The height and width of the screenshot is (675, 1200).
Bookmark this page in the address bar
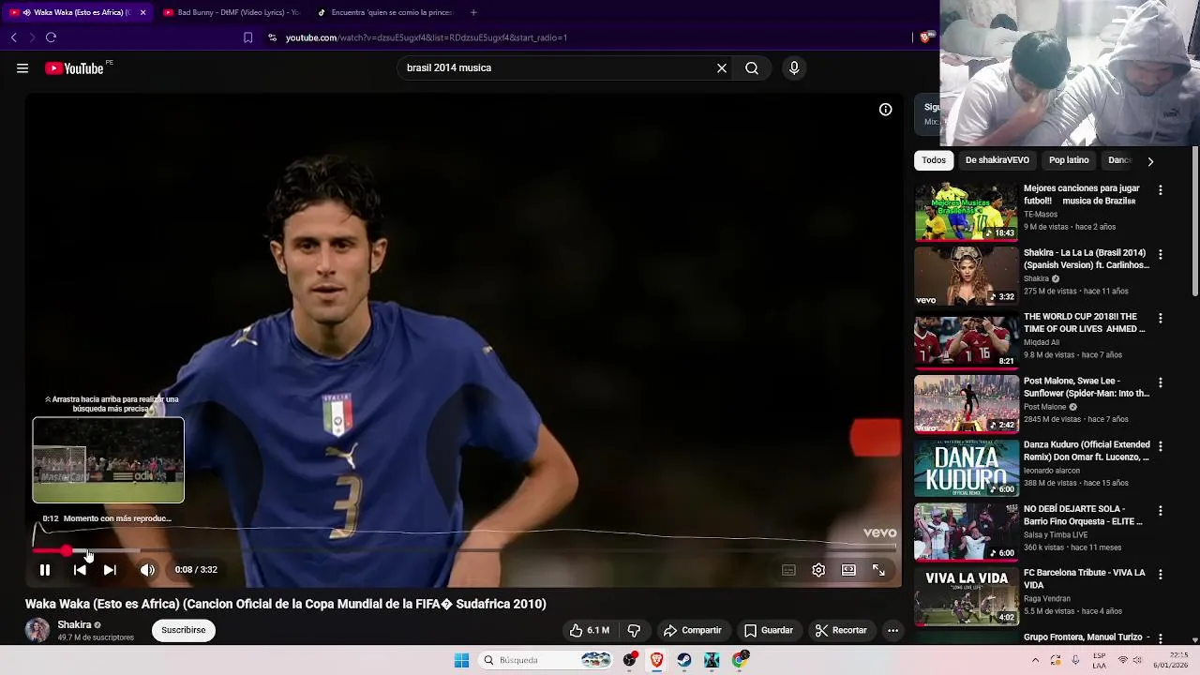247,37
